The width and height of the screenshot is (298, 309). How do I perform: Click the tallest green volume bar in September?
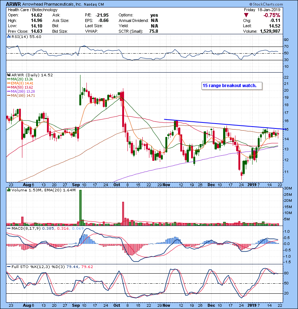(80, 207)
